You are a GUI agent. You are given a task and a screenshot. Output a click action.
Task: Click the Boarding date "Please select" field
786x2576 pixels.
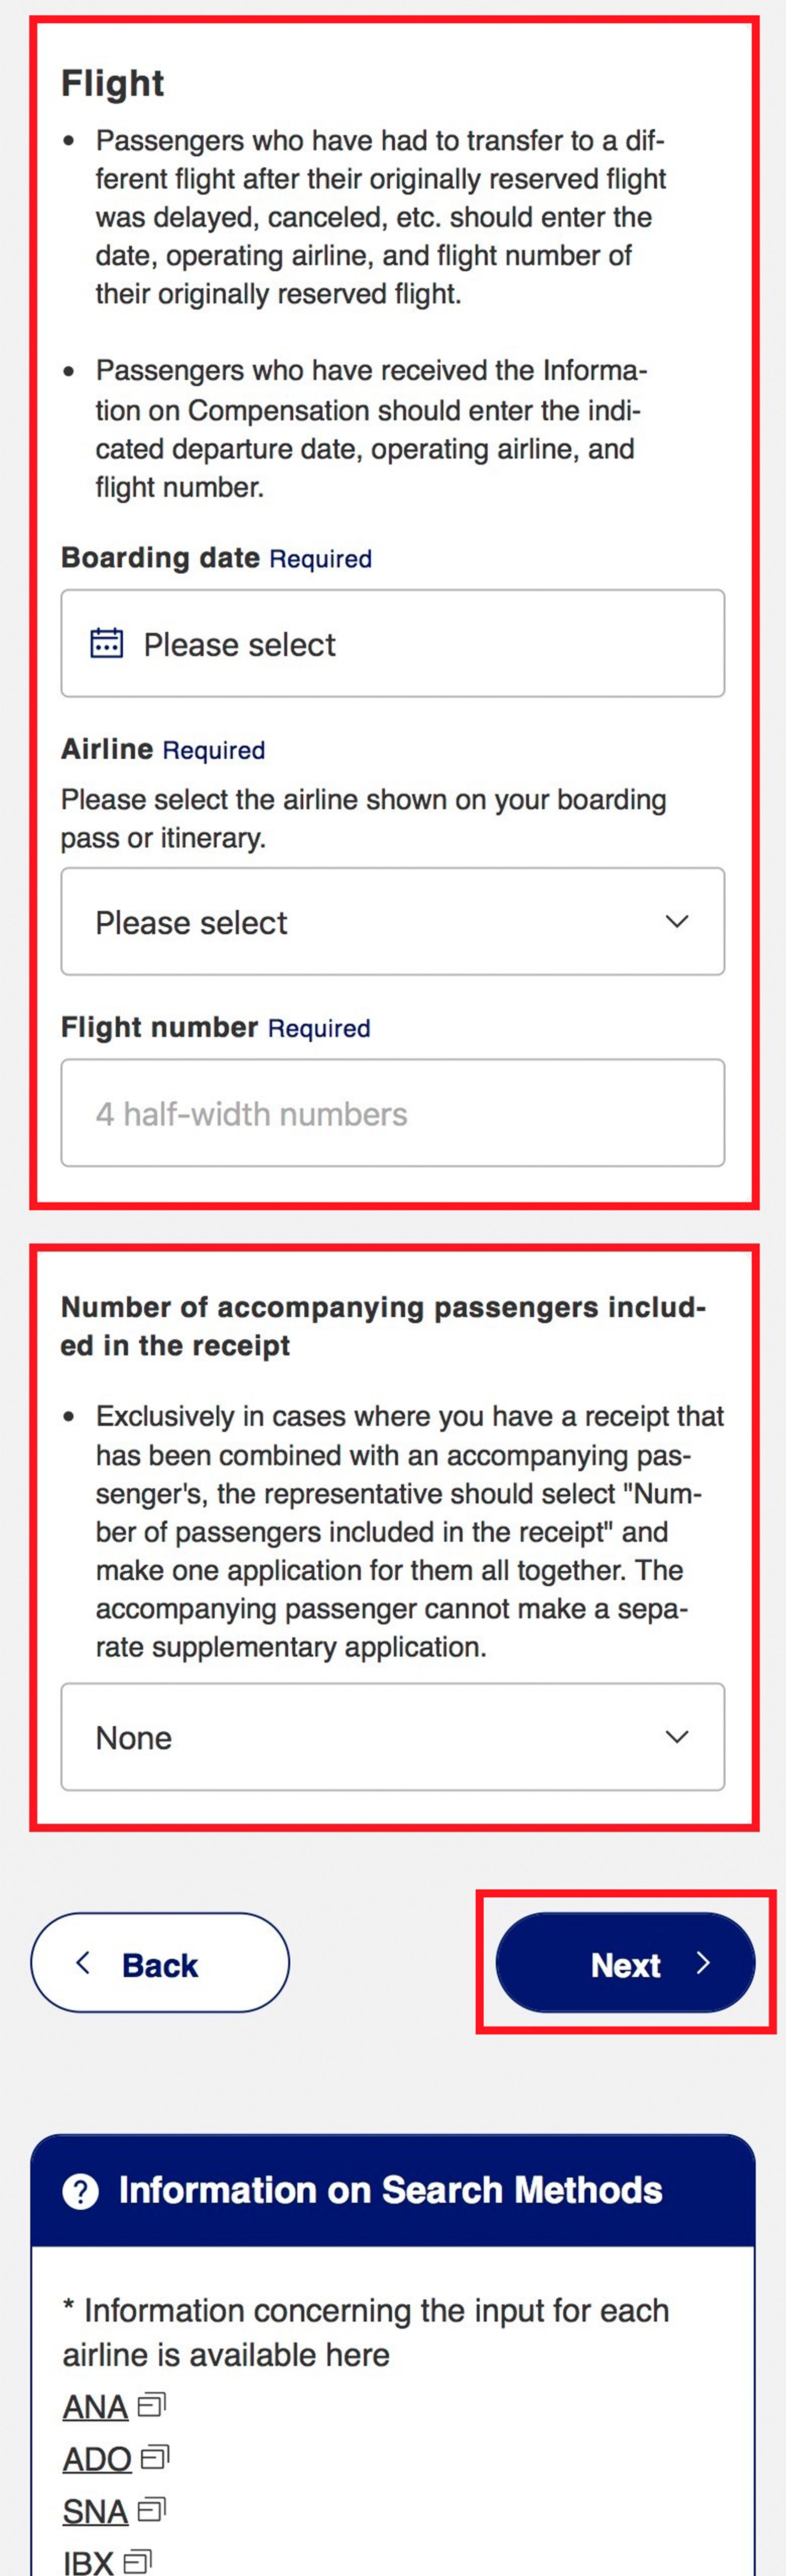[x=392, y=643]
